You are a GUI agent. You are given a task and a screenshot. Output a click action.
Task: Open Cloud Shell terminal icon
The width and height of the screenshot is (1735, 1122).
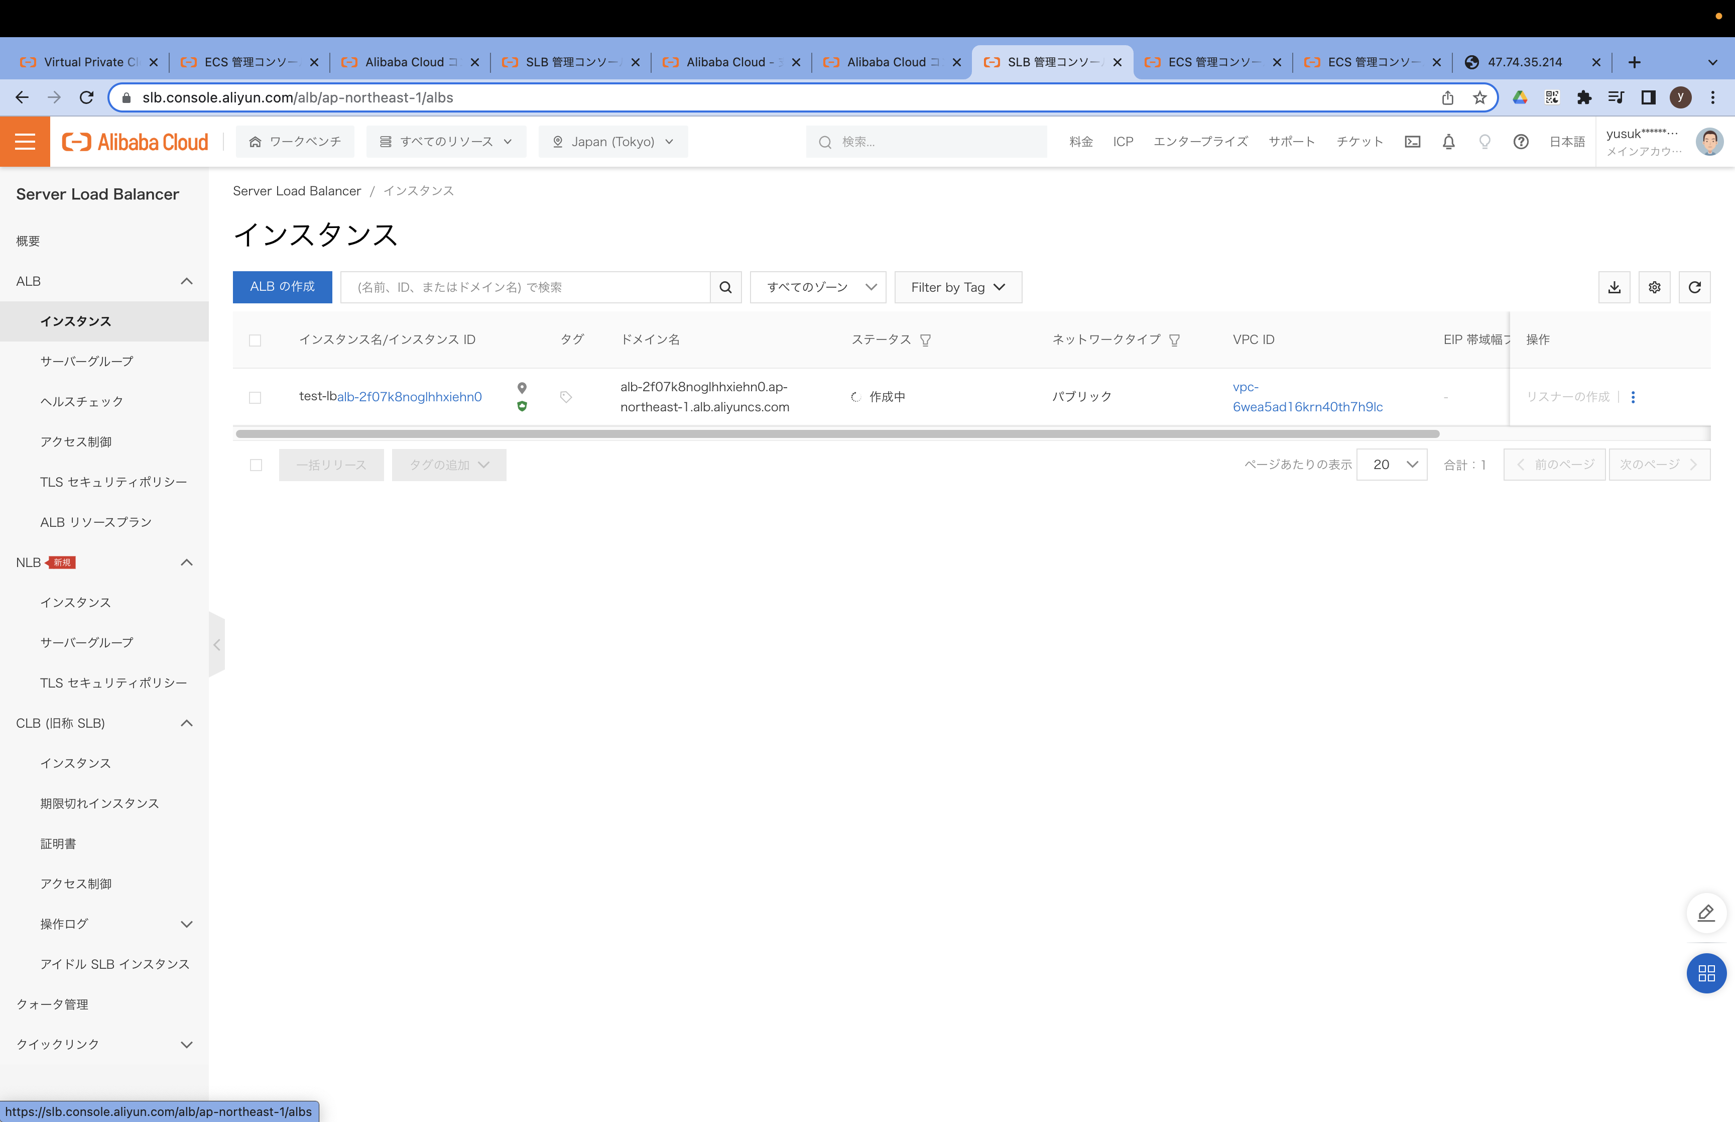1413,141
